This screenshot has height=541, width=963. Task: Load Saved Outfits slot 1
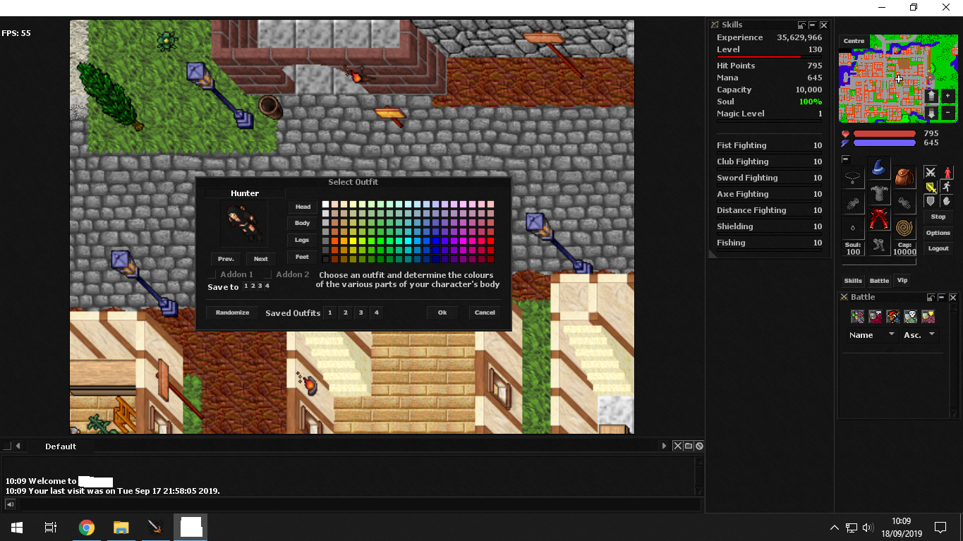[329, 312]
